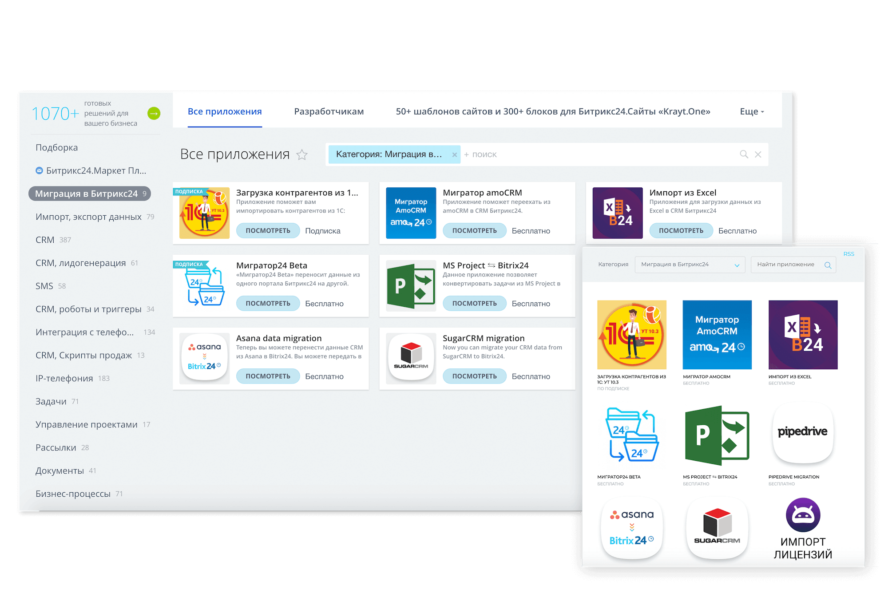The image size is (888, 601).
Task: Click Посмотреть for Мигратор amoCRM
Action: (x=474, y=230)
